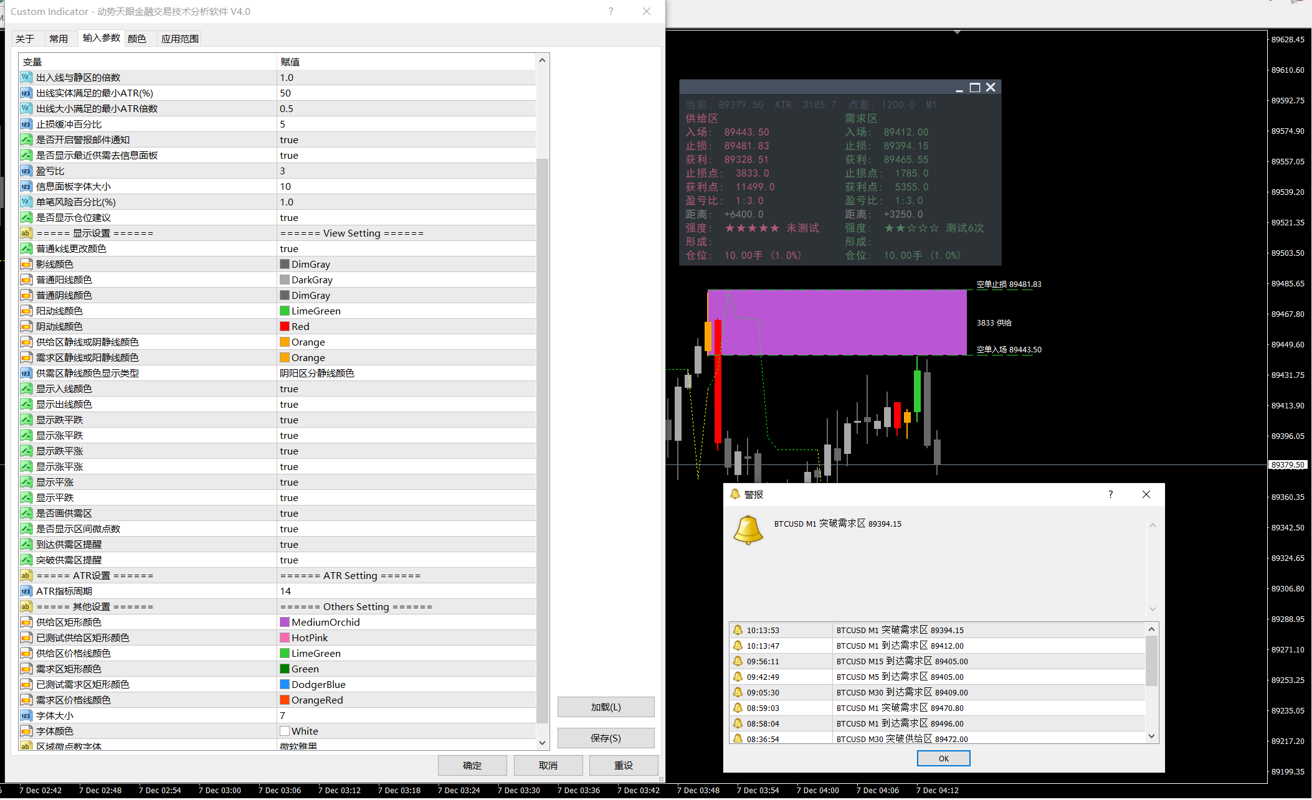Screen dimensions: 1312x800
Task: Toggle the 突破供需区提醒 true value
Action: 289,560
